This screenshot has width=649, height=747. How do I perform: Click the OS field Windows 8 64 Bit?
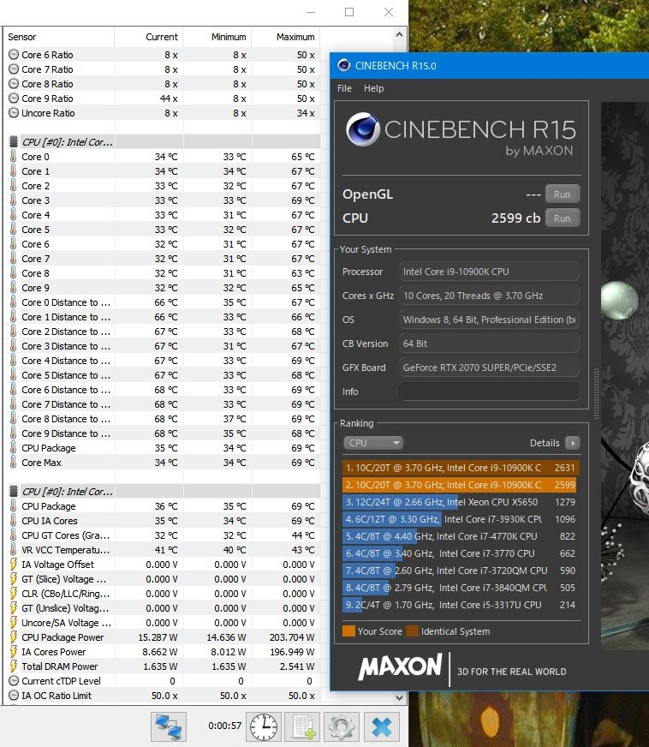(489, 320)
